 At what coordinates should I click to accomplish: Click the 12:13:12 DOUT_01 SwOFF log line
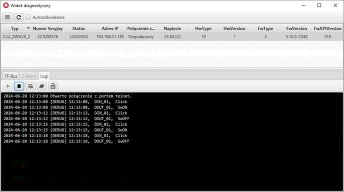click(66, 118)
